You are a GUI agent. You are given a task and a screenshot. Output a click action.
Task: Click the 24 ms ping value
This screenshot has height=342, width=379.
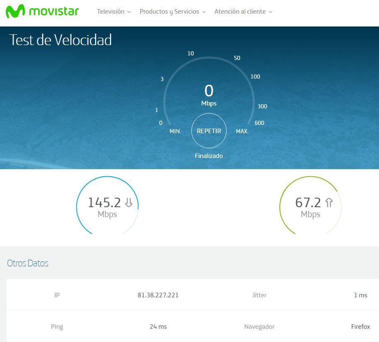(158, 327)
